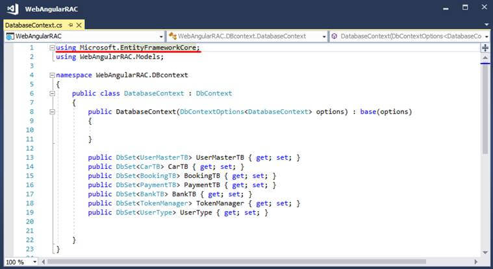Viewport: 493px width, 269px height.
Task: Close the WebAngularRAC window
Action: click(x=485, y=7)
